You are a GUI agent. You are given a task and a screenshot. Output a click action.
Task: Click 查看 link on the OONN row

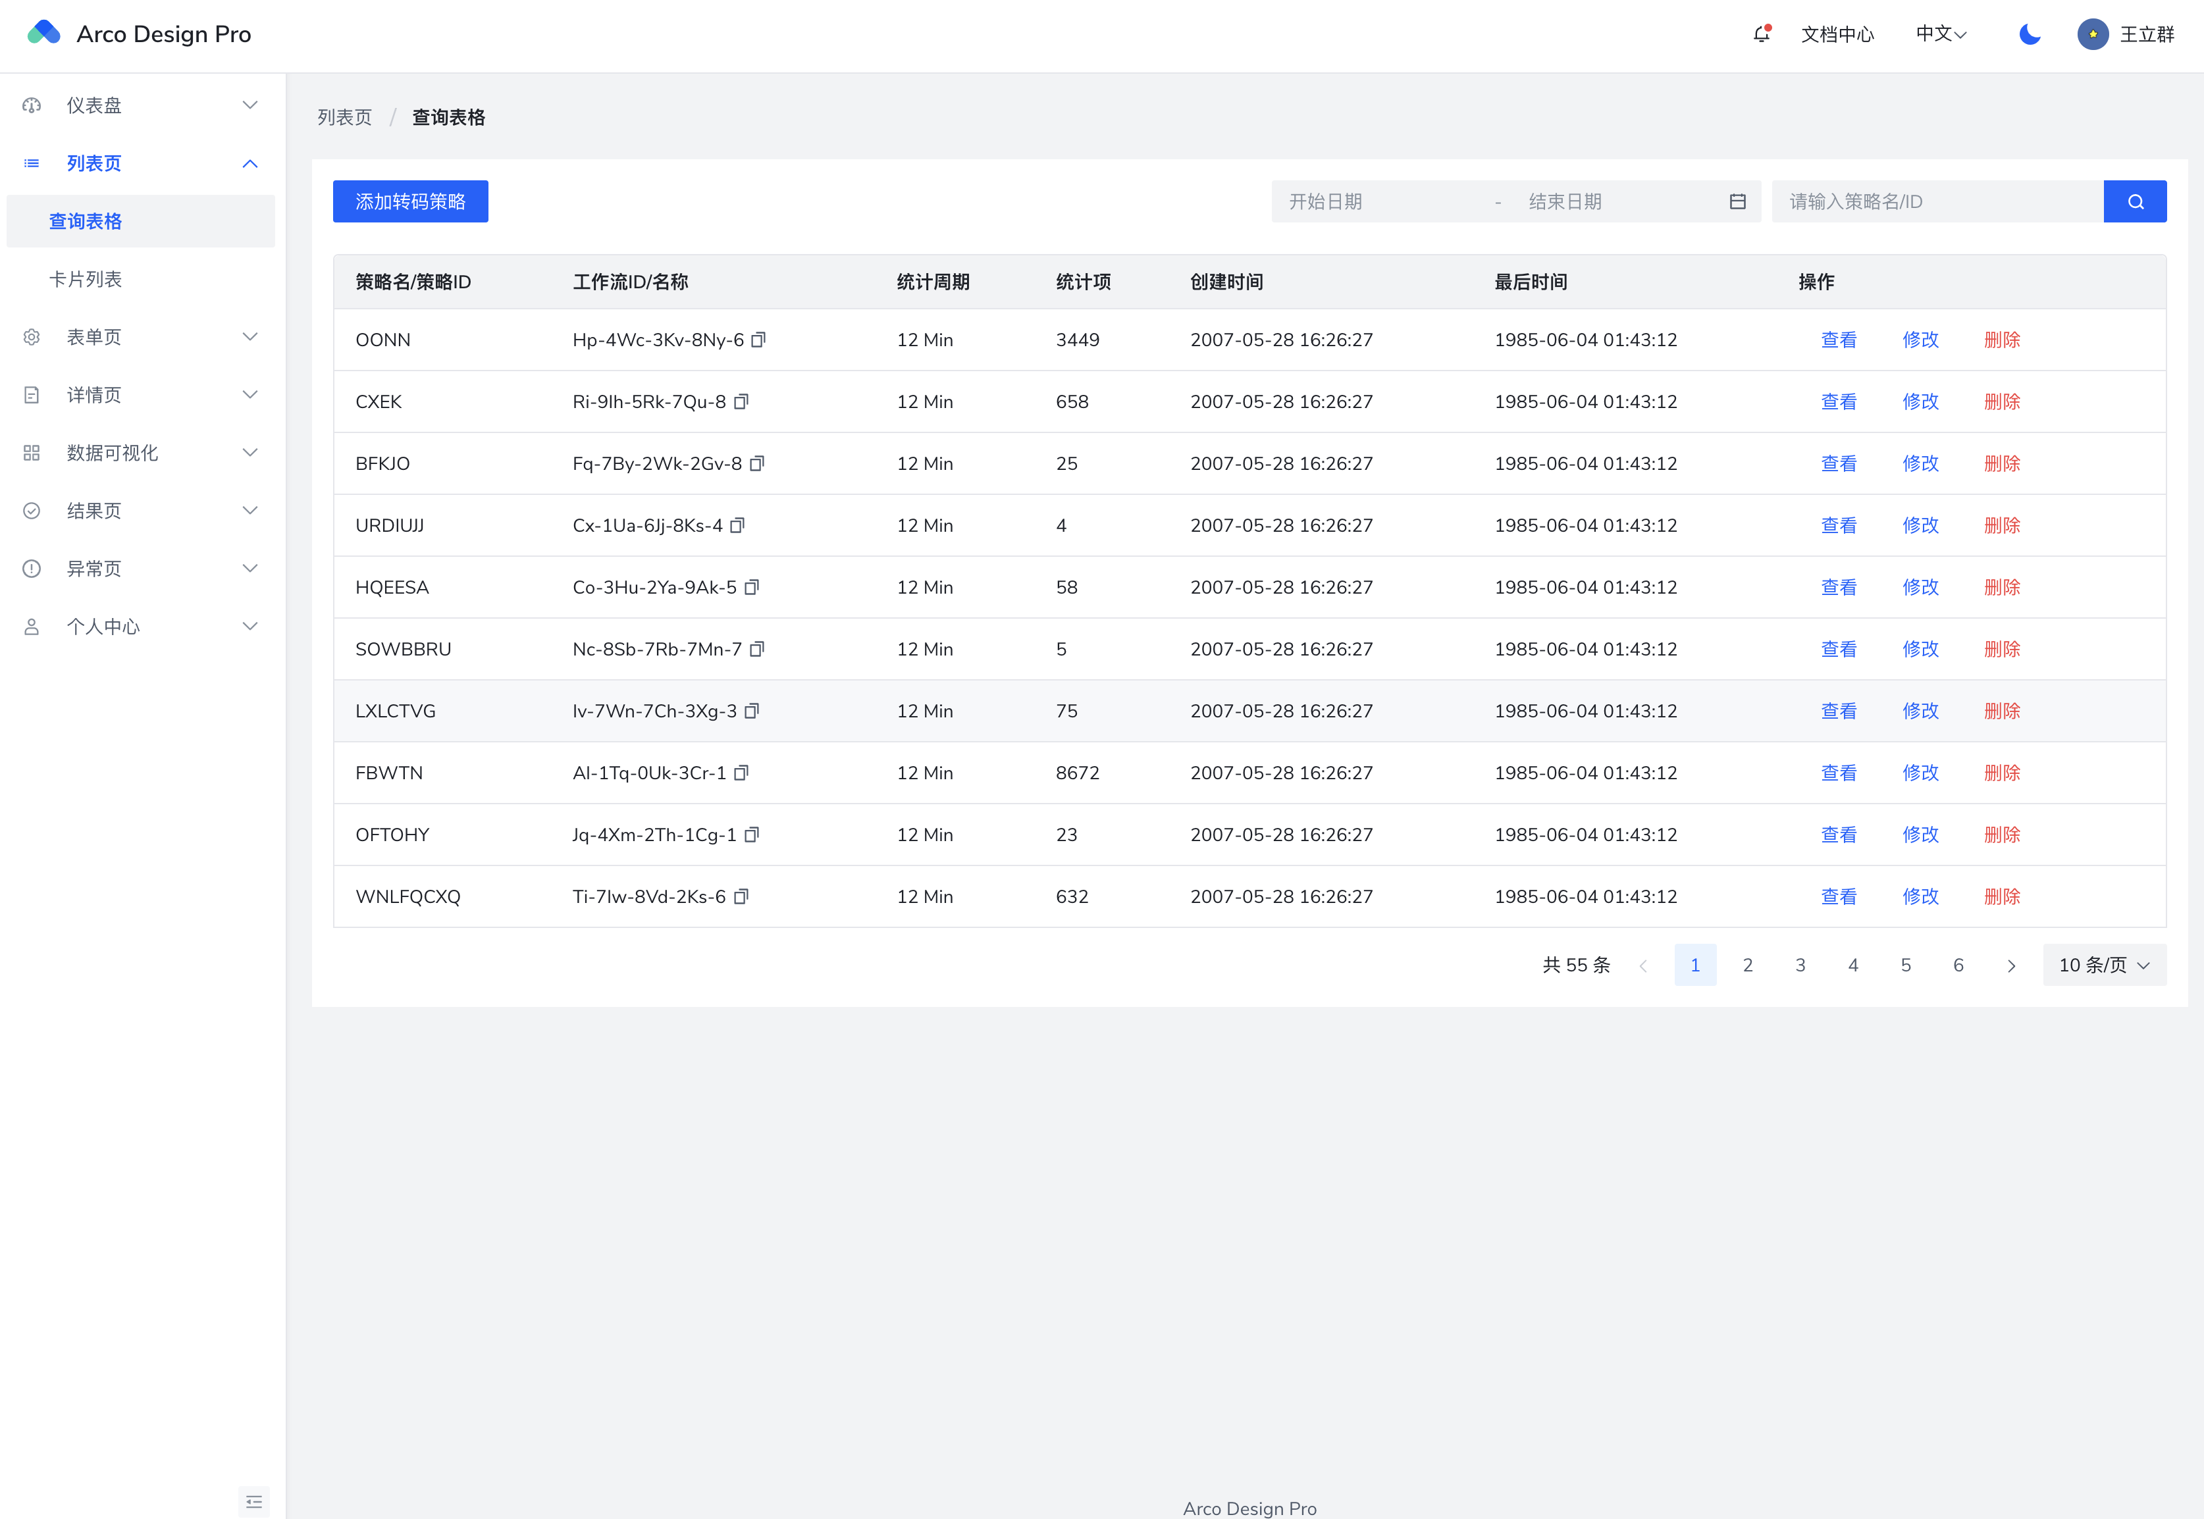pos(1839,339)
